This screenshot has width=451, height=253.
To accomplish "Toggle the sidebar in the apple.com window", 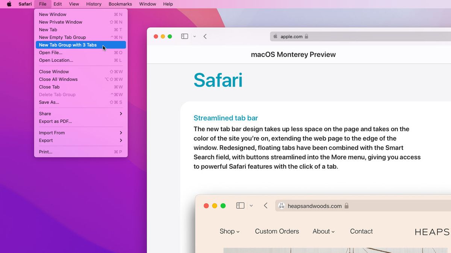I will 184,36.
